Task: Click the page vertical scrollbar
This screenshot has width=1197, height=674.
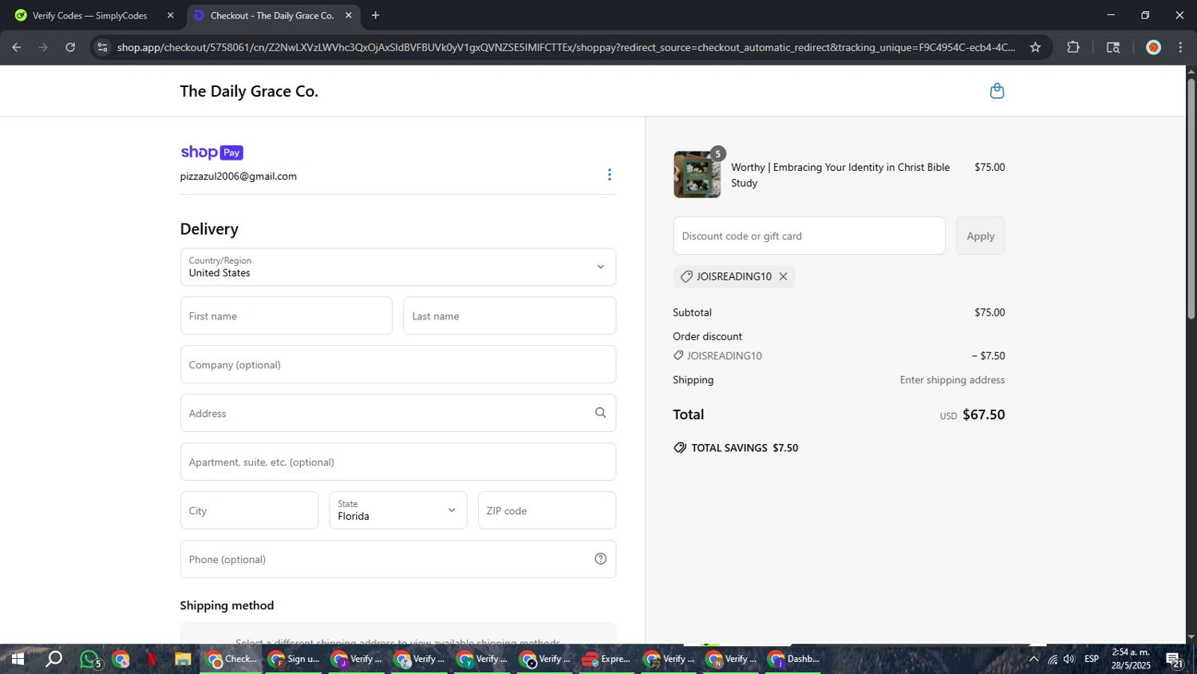Action: coord(1191,200)
